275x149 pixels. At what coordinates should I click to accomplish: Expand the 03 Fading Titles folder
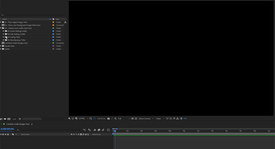[3, 37]
